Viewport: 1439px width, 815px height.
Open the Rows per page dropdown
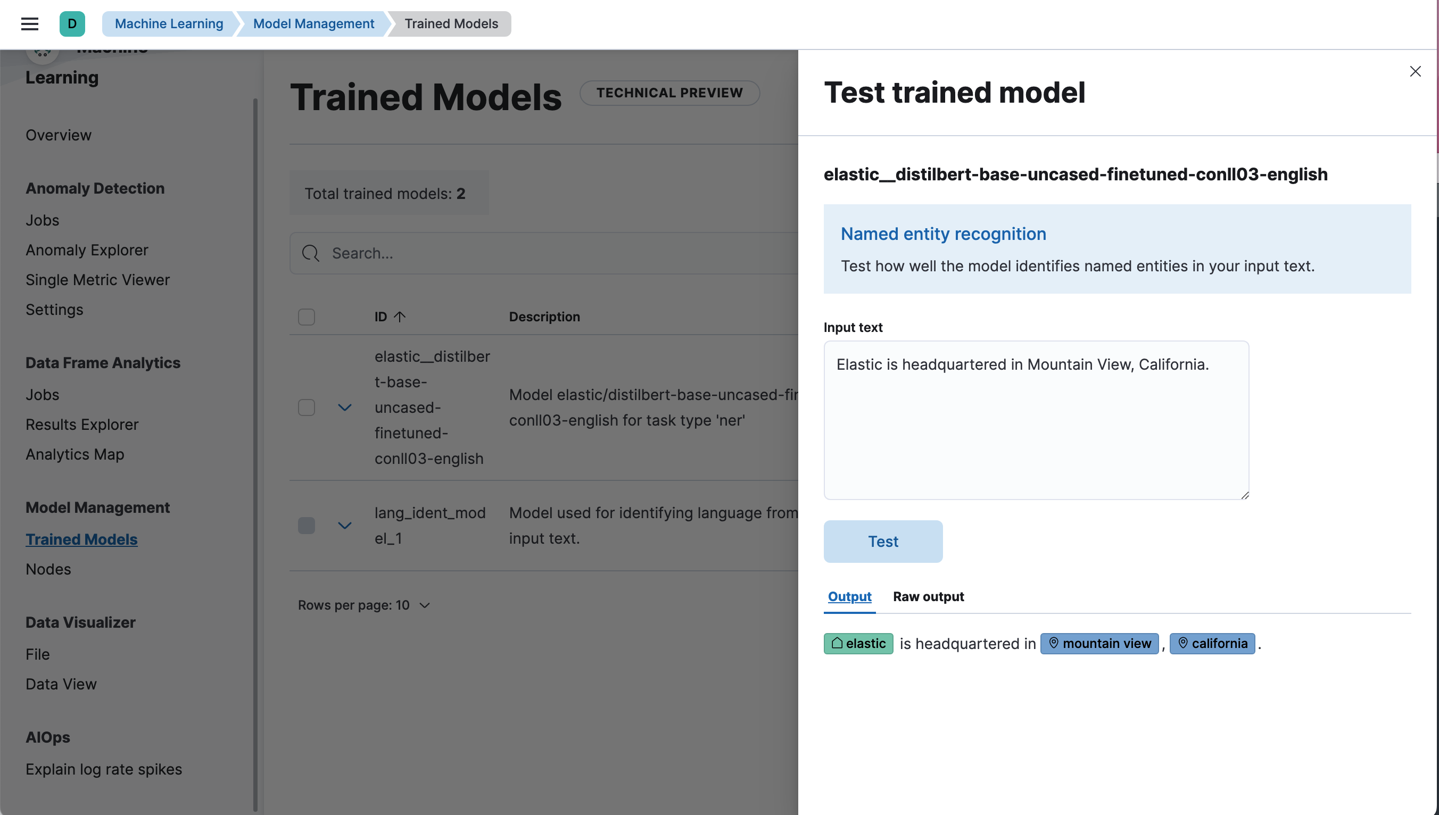364,605
